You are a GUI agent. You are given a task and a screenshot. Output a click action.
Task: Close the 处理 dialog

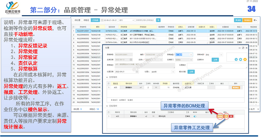(x=246, y=48)
